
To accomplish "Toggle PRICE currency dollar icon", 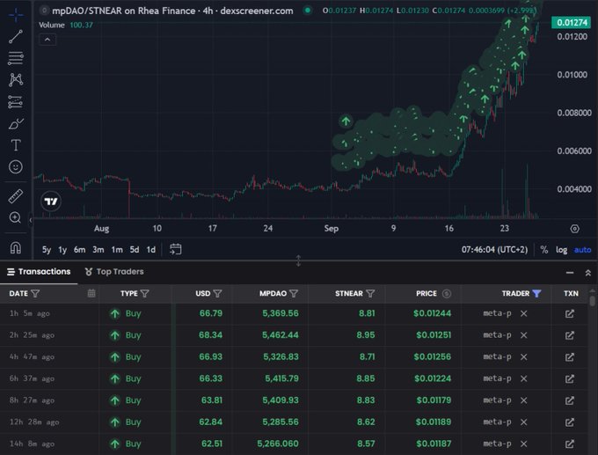I will (446, 293).
